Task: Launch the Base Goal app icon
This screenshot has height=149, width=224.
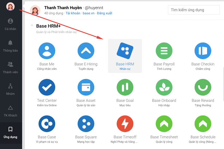Action: 125,87
